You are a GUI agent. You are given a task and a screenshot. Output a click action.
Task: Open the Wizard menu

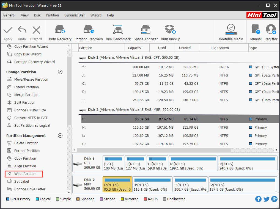point(96,15)
